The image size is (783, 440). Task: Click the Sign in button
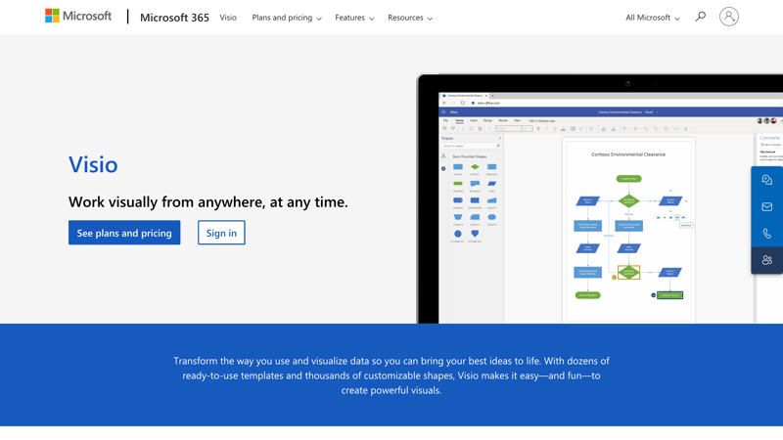tap(221, 233)
